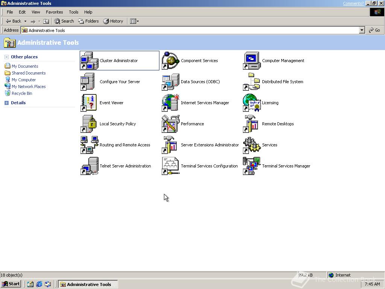
Task: Open the Terminal Services Configuration icon
Action: coord(171,166)
